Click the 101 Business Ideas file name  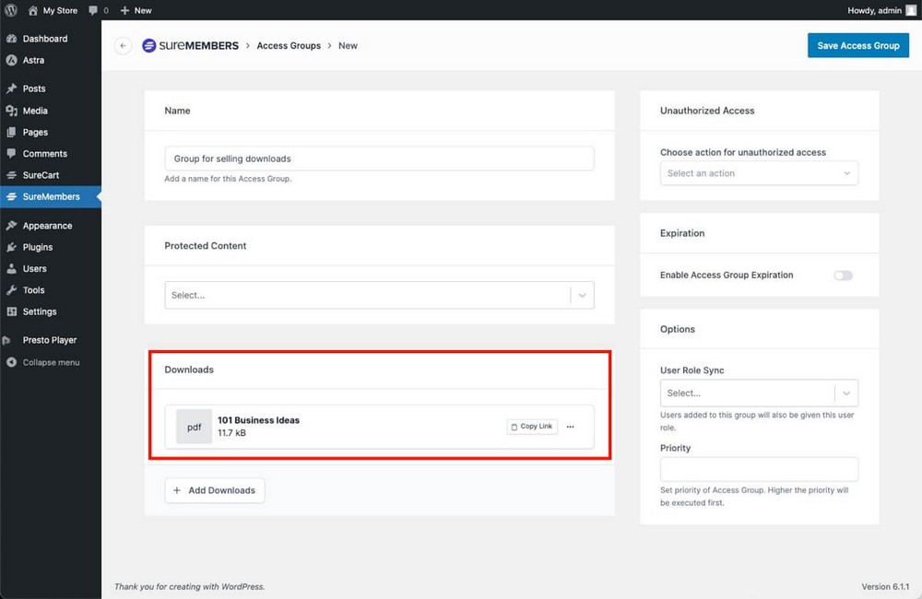[x=259, y=420]
